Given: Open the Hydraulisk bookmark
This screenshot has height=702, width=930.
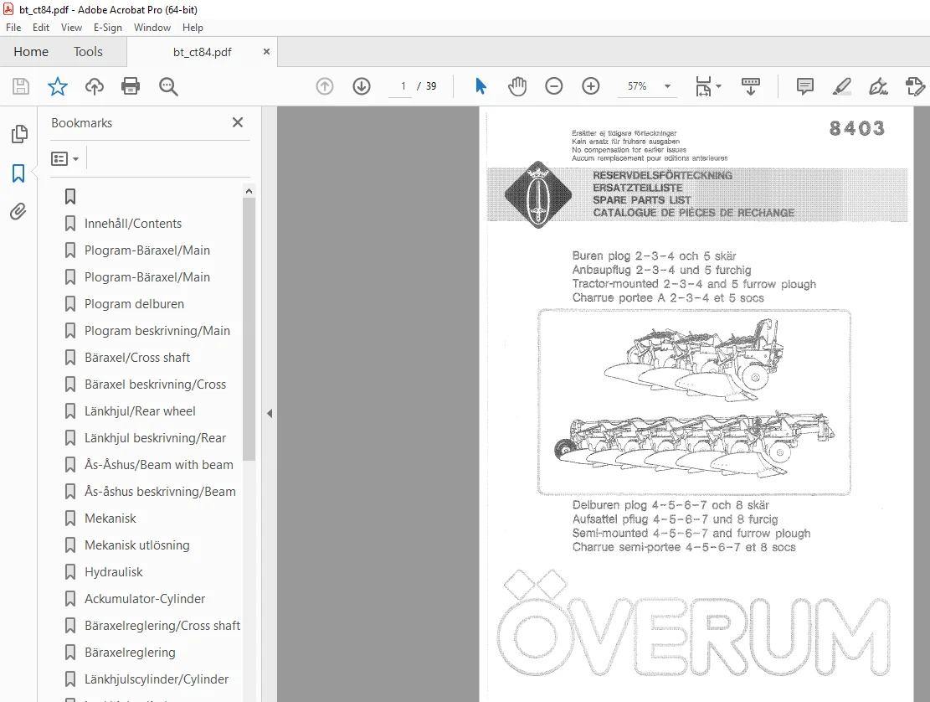Looking at the screenshot, I should coord(113,572).
